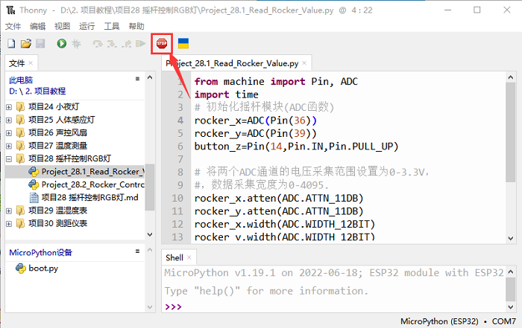Click the open file folder icon
522x328 pixels.
pos(25,44)
